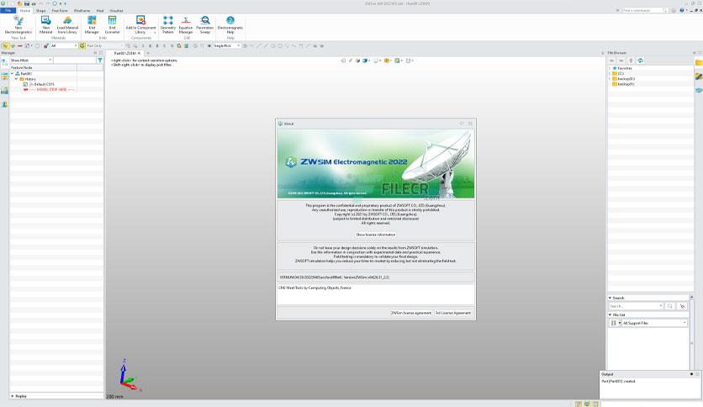703x407 pixels.
Task: Switch to the Home ribbon tab
Action: 25,10
